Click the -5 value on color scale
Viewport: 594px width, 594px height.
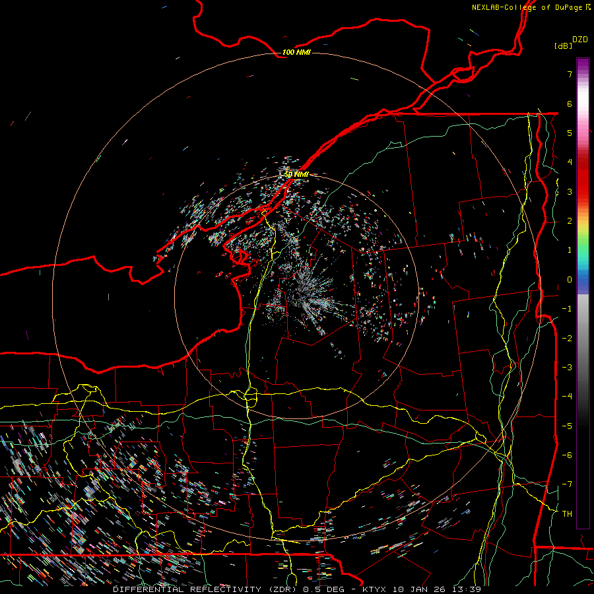(x=567, y=426)
